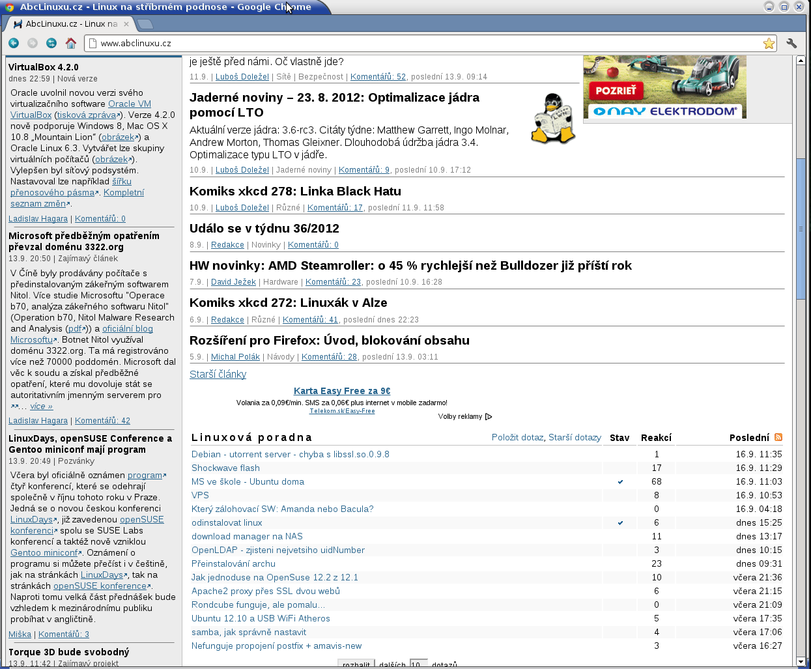
Task: Focus the address bar with www.abclinuxu.cz
Action: pos(430,43)
